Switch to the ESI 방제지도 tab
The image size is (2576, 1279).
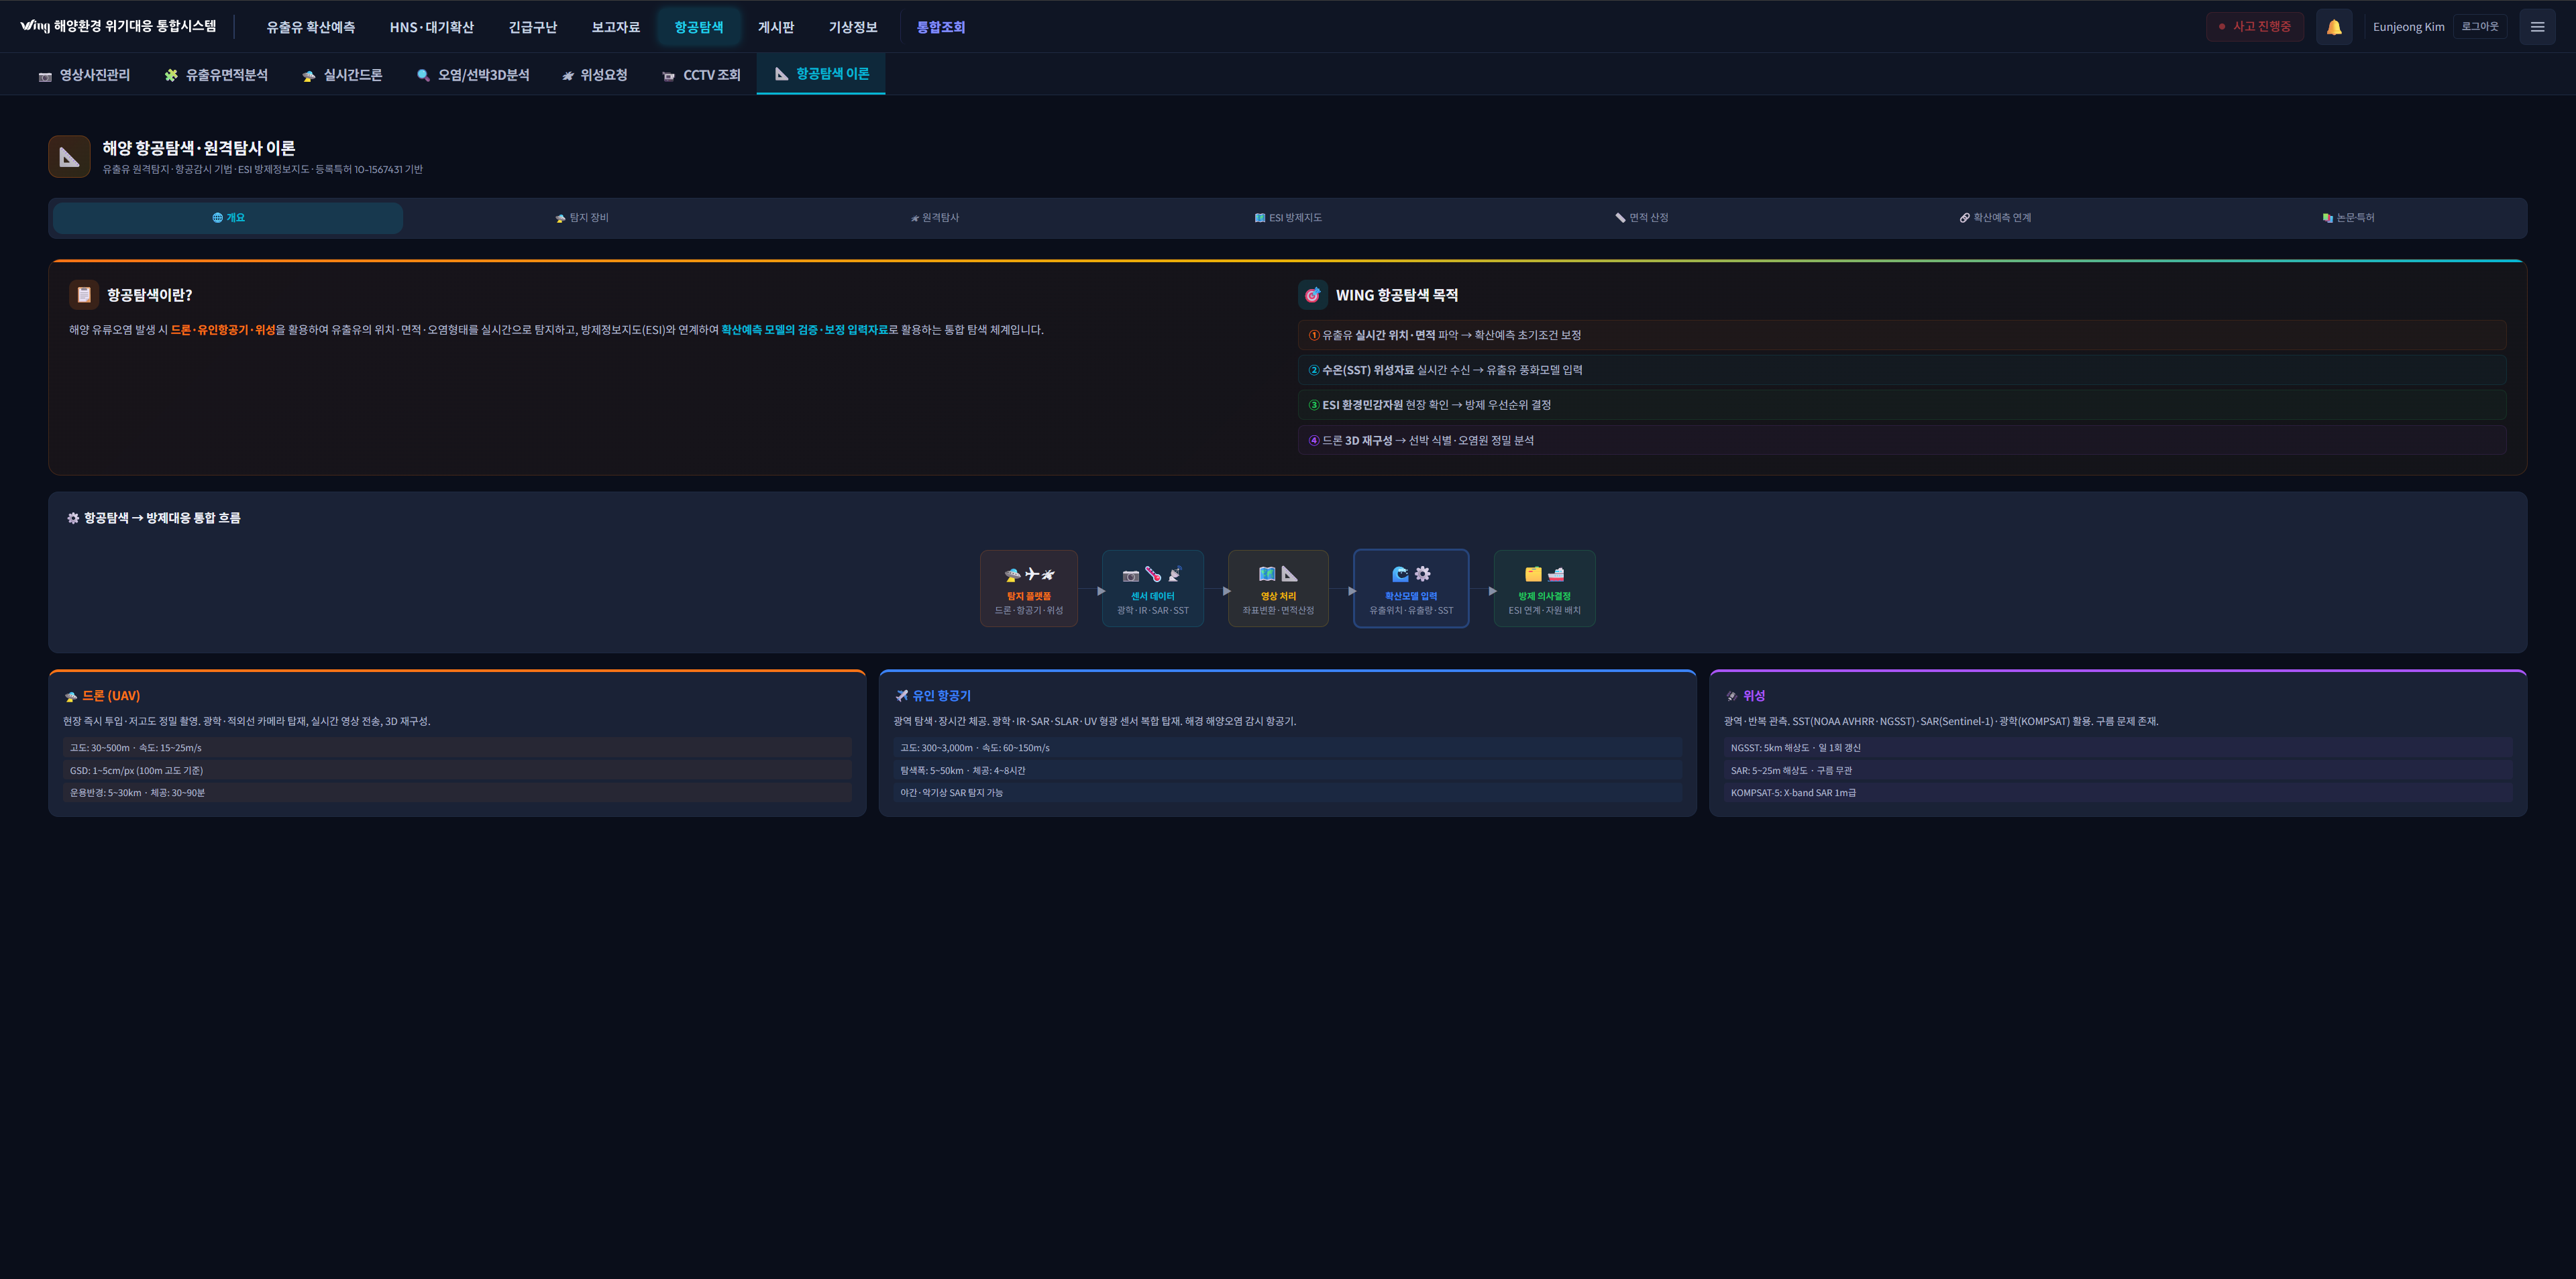(1288, 218)
